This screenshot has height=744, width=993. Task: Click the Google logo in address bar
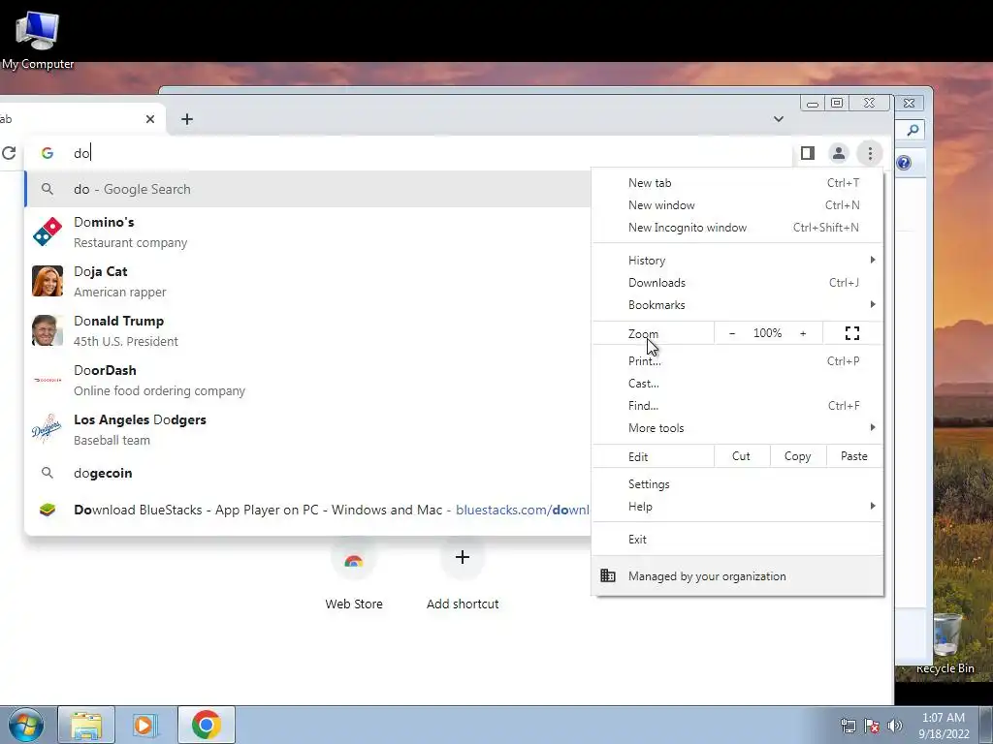(47, 153)
